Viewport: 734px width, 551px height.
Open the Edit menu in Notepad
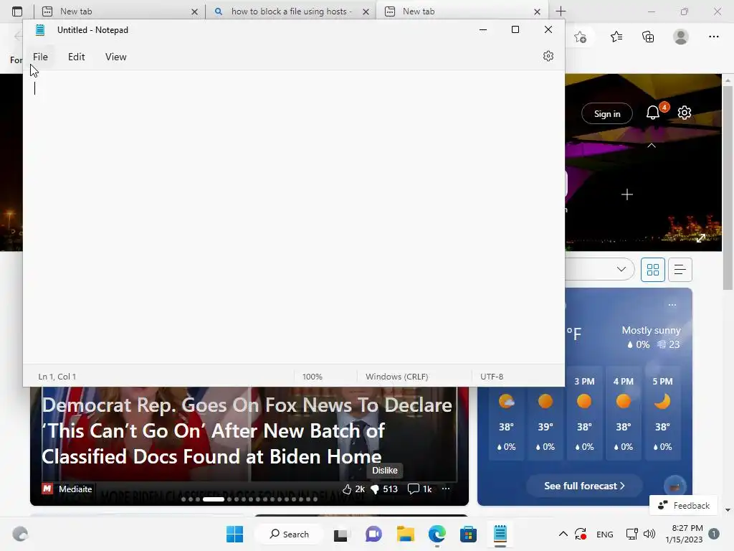coord(76,57)
